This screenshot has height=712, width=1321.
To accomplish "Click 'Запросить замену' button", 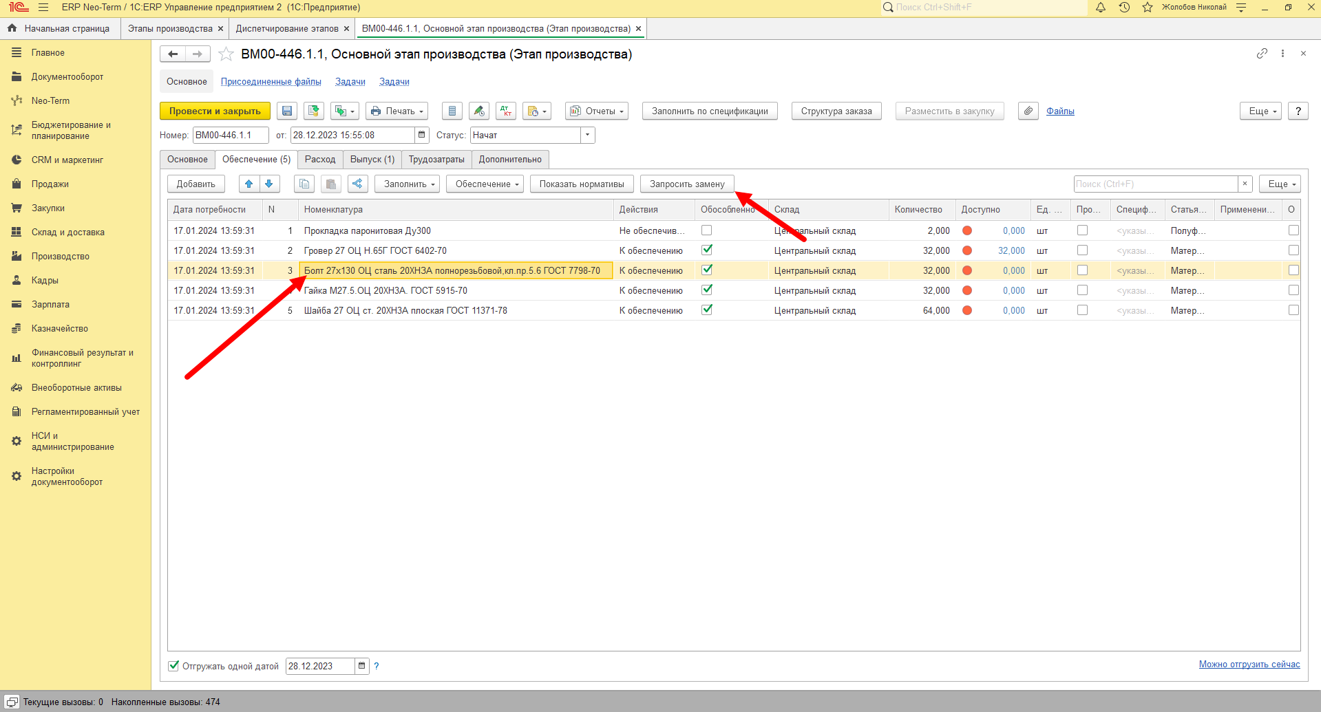I will [x=687, y=184].
